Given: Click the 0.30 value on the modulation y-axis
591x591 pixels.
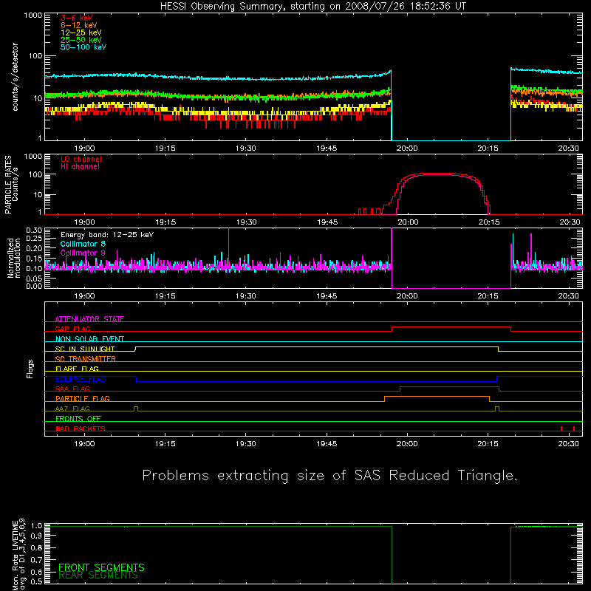Looking at the screenshot, I should (34, 230).
